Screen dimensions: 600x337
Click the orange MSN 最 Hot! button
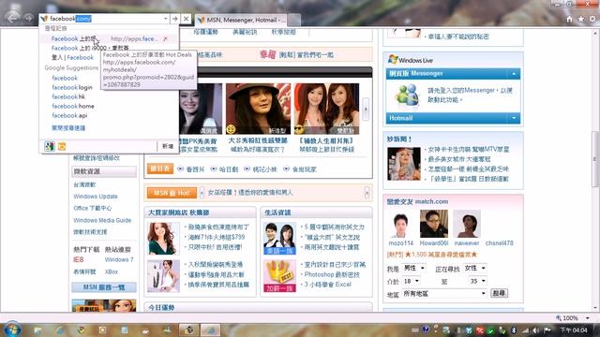click(x=172, y=193)
